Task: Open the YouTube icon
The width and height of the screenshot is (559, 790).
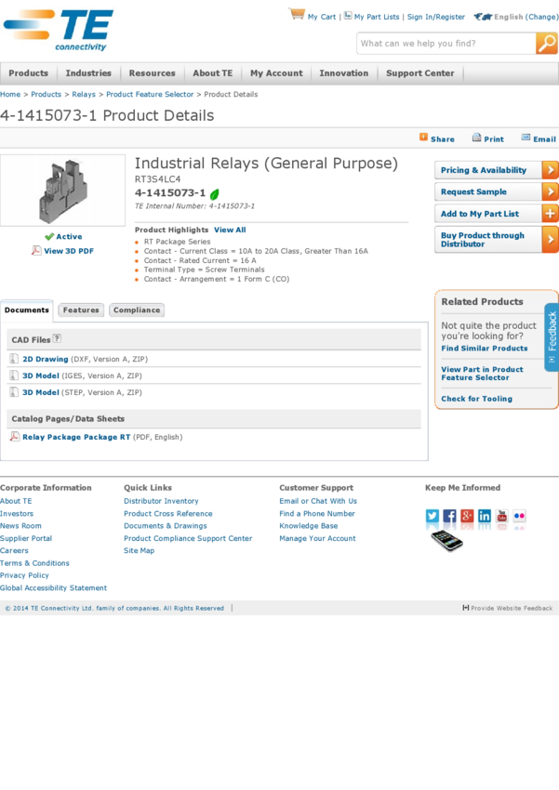Action: [501, 516]
